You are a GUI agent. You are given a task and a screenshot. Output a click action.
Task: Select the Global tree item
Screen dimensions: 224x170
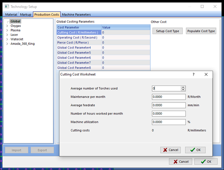click(15, 21)
